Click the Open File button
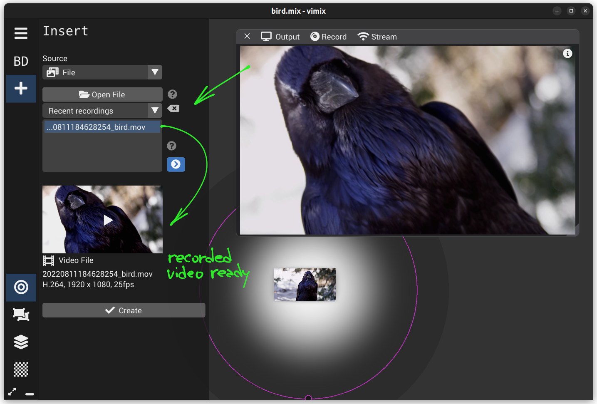 pyautogui.click(x=102, y=94)
